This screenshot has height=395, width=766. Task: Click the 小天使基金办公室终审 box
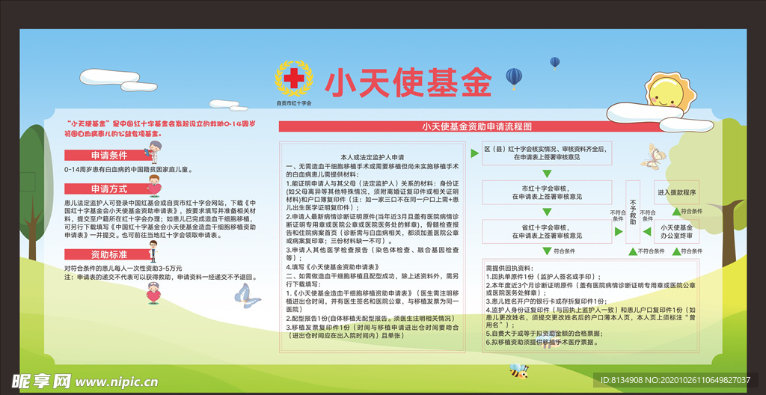pos(676,231)
